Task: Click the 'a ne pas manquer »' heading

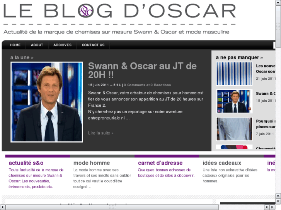Action: [x=239, y=57]
